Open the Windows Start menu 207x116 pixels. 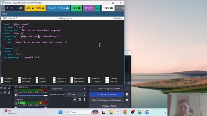[x=60, y=112]
